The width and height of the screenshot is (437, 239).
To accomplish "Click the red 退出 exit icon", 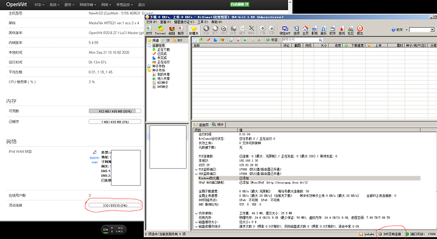I will 360,30.
